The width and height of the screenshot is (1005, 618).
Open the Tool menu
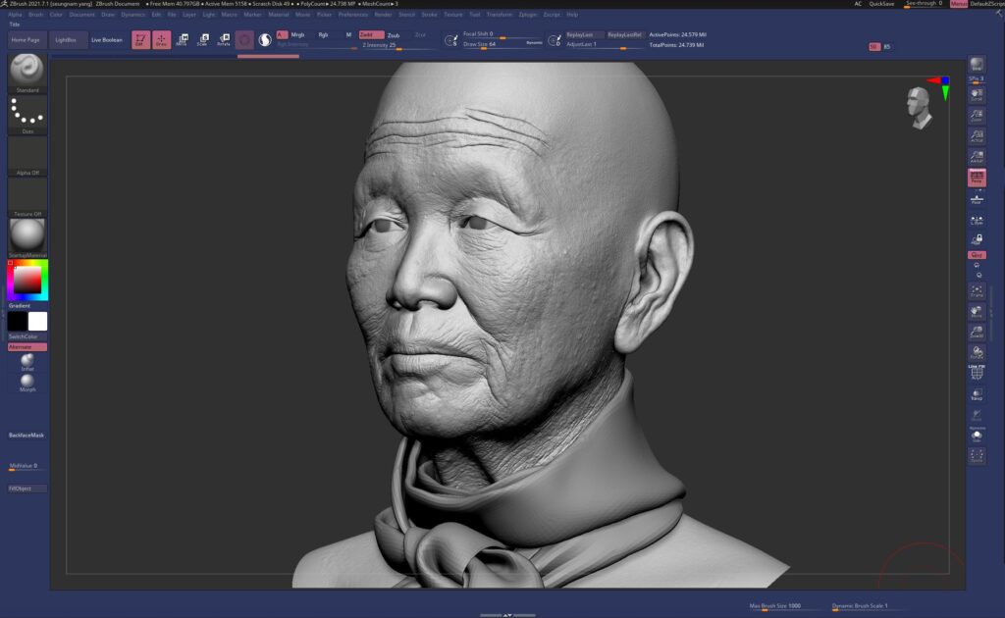click(475, 15)
